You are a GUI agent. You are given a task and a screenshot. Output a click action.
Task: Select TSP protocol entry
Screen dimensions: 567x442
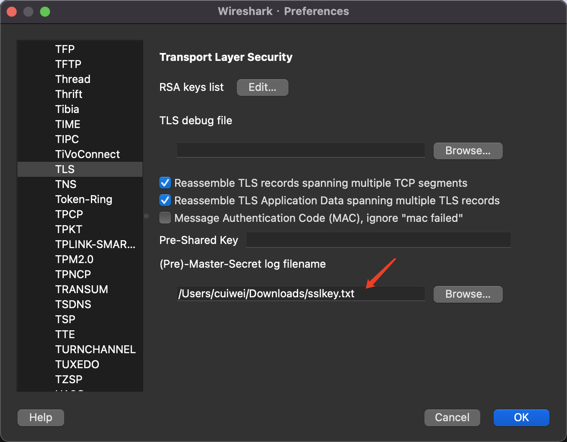(80, 319)
